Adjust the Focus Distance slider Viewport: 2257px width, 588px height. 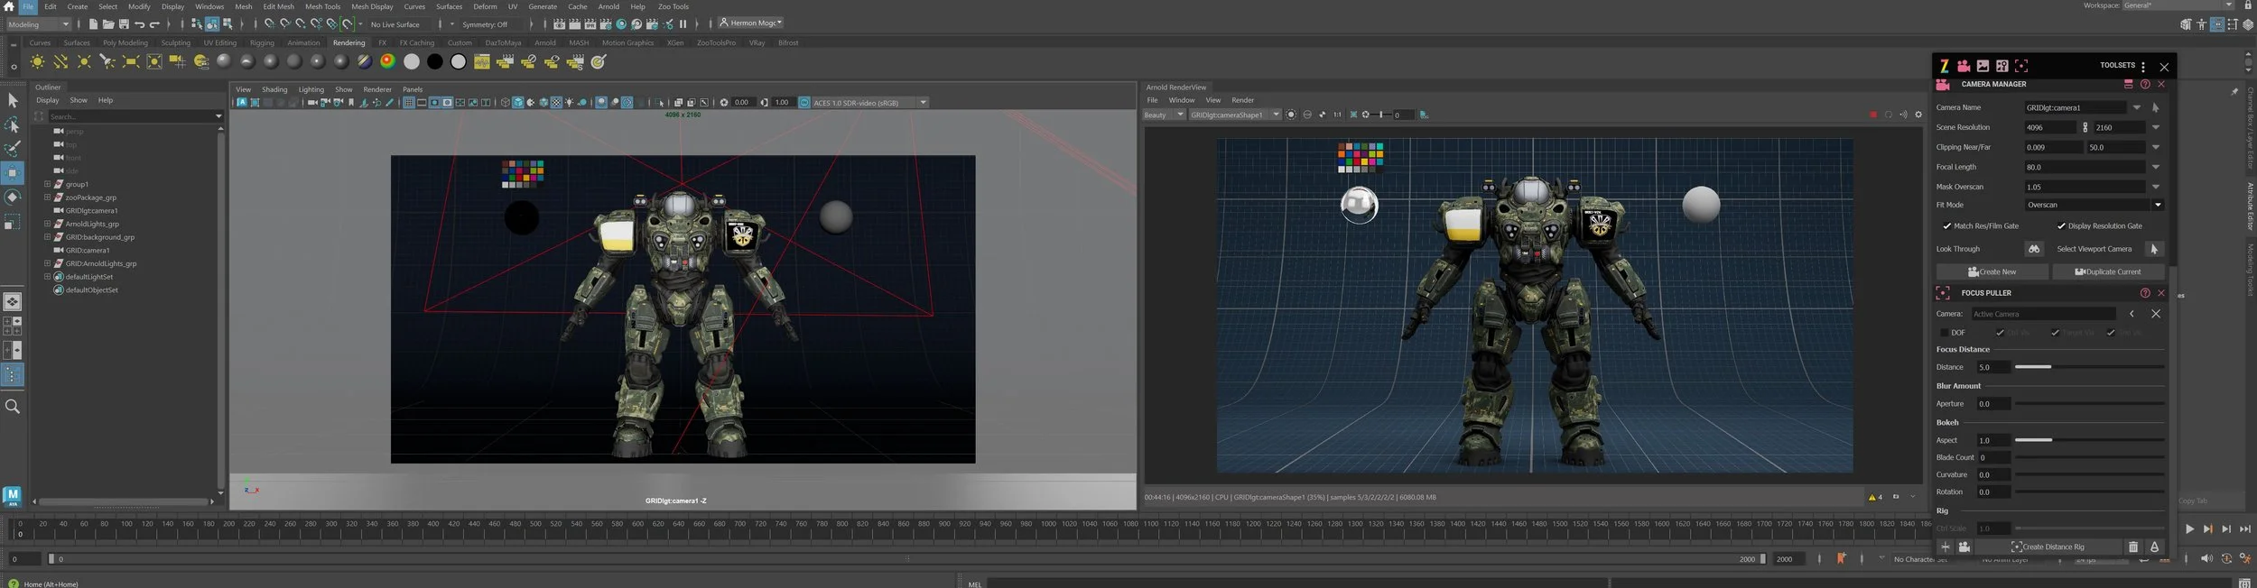2089,367
